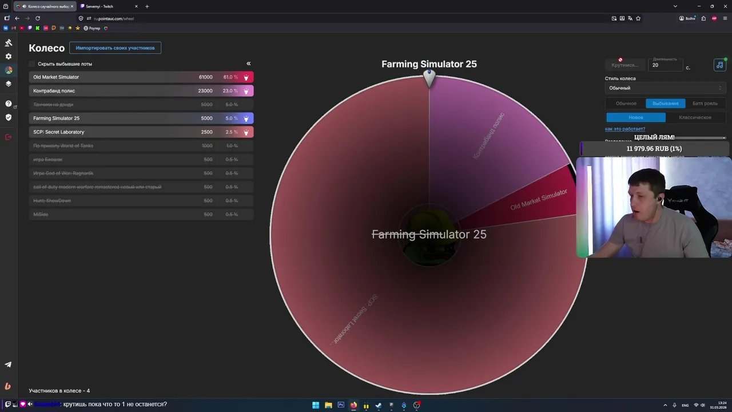
Task: Open the shield icon in sidebar
Action: [x=9, y=117]
